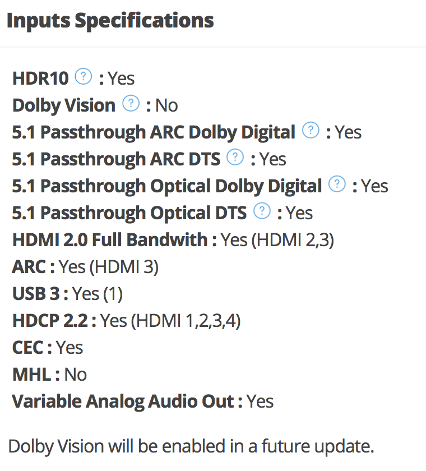Select the Dolby Vision label text
426x471 pixels.
click(64, 105)
